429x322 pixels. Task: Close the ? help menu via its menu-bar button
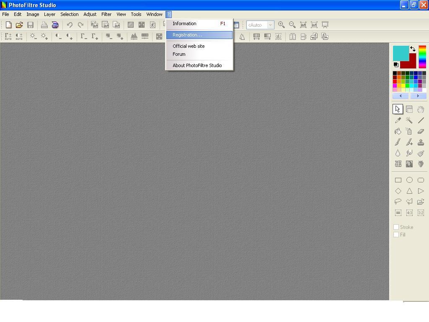168,14
